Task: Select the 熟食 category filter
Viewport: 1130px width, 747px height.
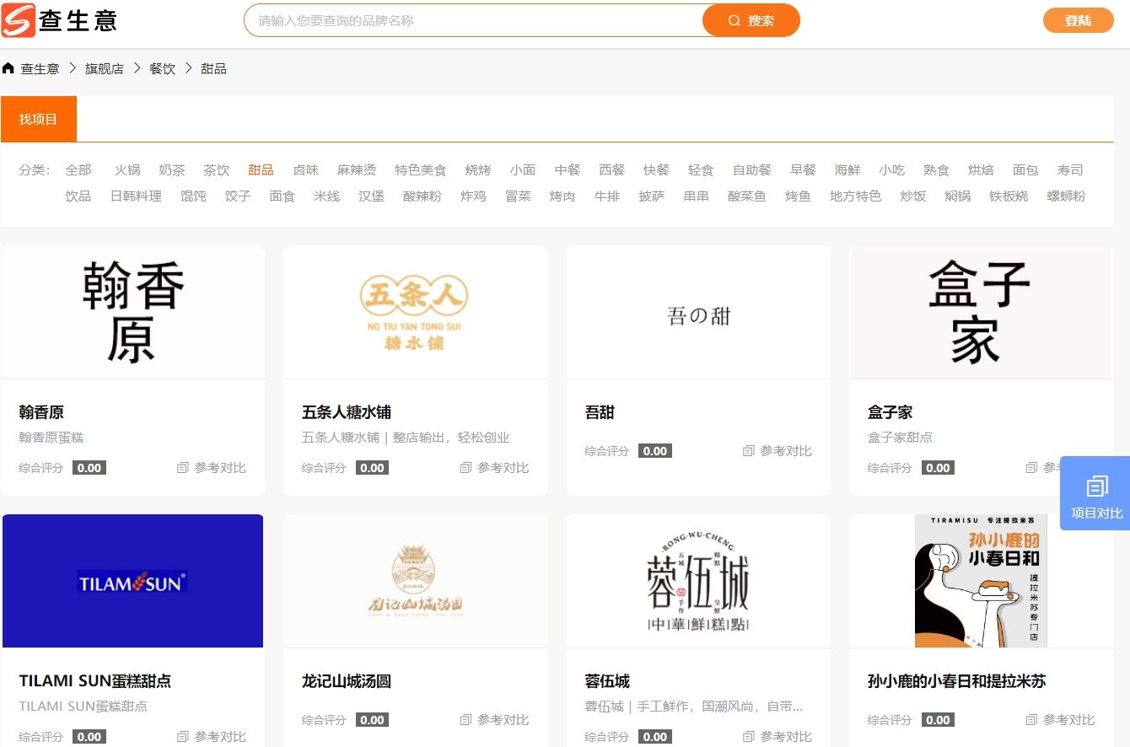Action: (937, 170)
